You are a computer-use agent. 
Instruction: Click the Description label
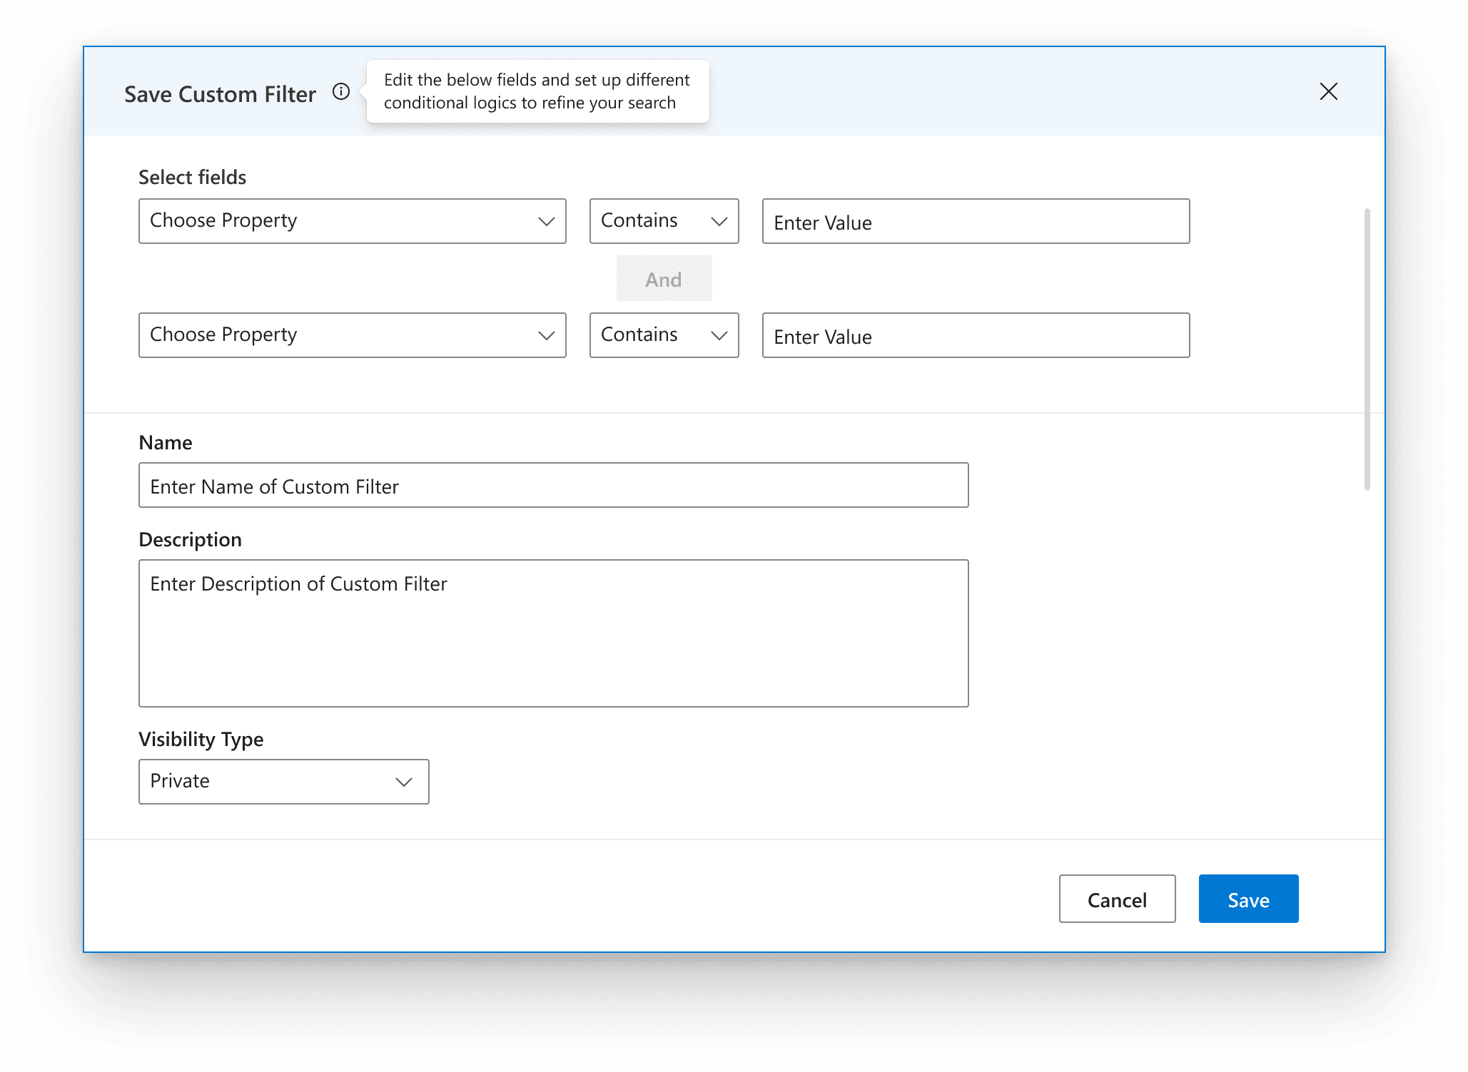tap(190, 540)
